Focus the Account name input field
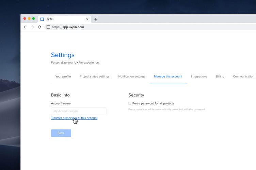This screenshot has height=170, width=256. tap(79, 111)
